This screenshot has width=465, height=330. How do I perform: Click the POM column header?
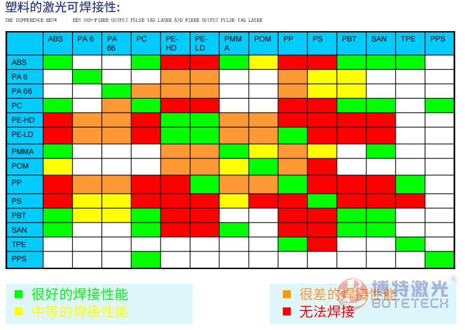[x=263, y=44]
